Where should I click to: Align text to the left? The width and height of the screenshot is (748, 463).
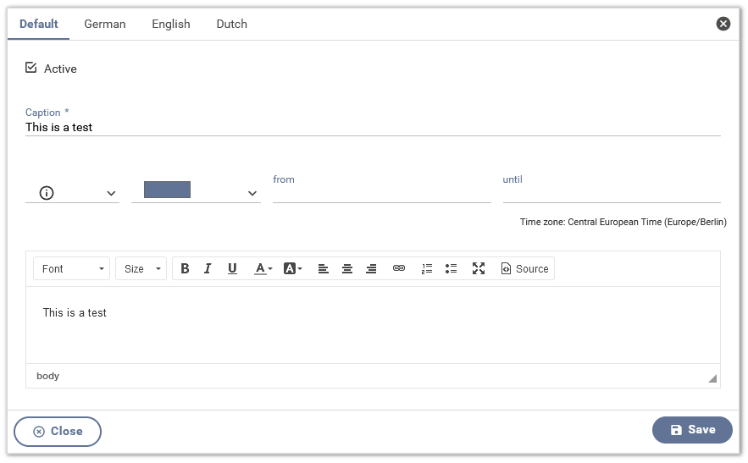324,268
